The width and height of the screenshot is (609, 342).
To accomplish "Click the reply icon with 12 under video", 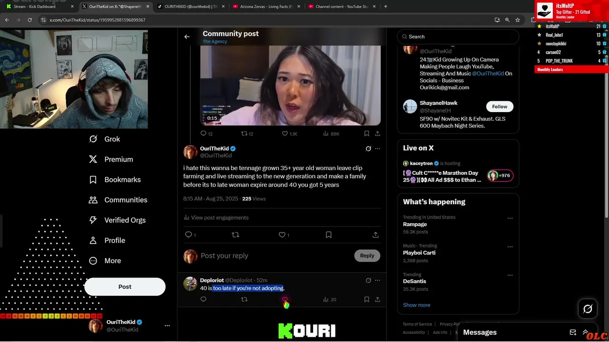I will [x=206, y=134].
